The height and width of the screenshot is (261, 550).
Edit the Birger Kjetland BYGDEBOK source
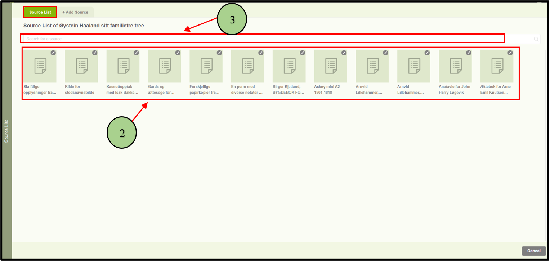(303, 53)
